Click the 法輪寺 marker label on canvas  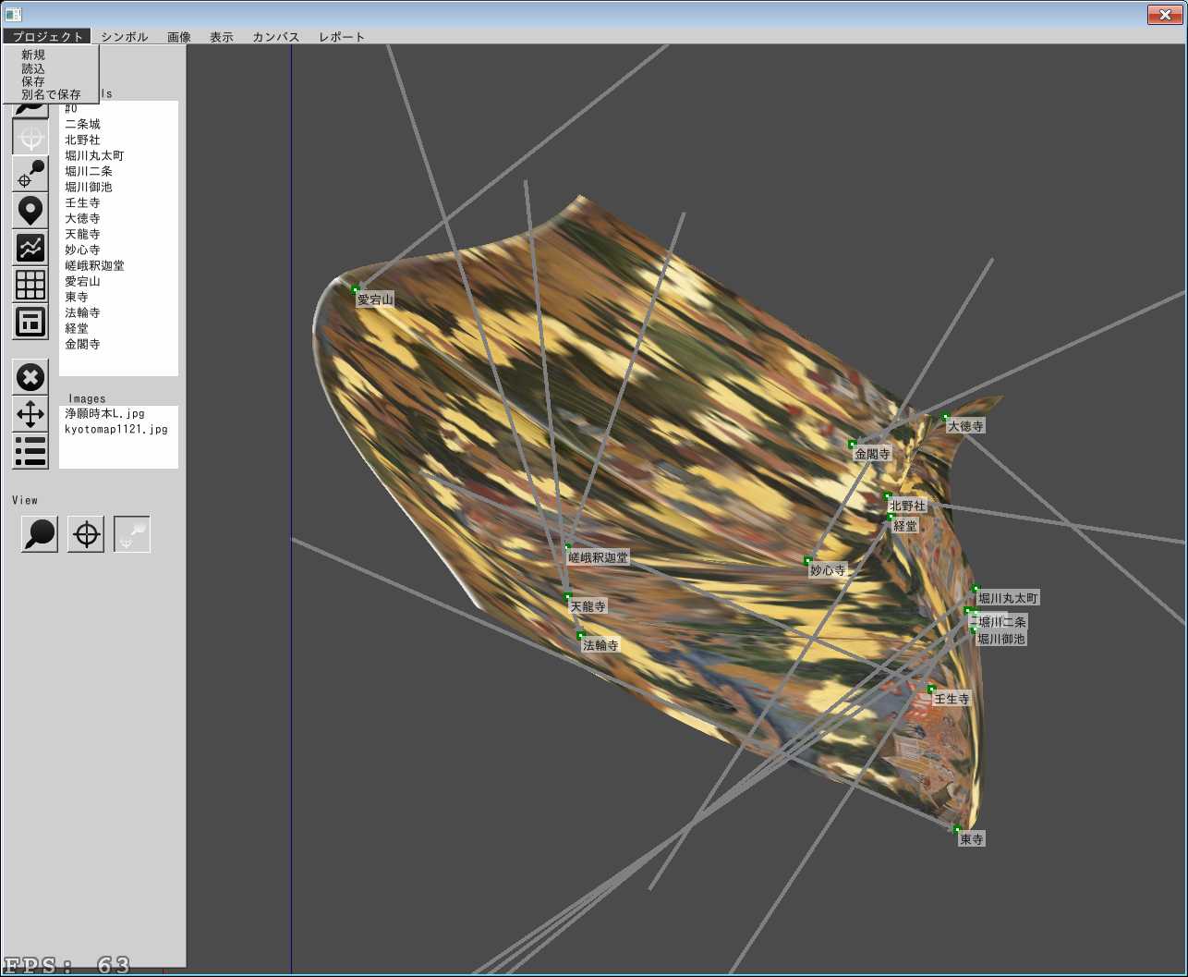point(600,645)
